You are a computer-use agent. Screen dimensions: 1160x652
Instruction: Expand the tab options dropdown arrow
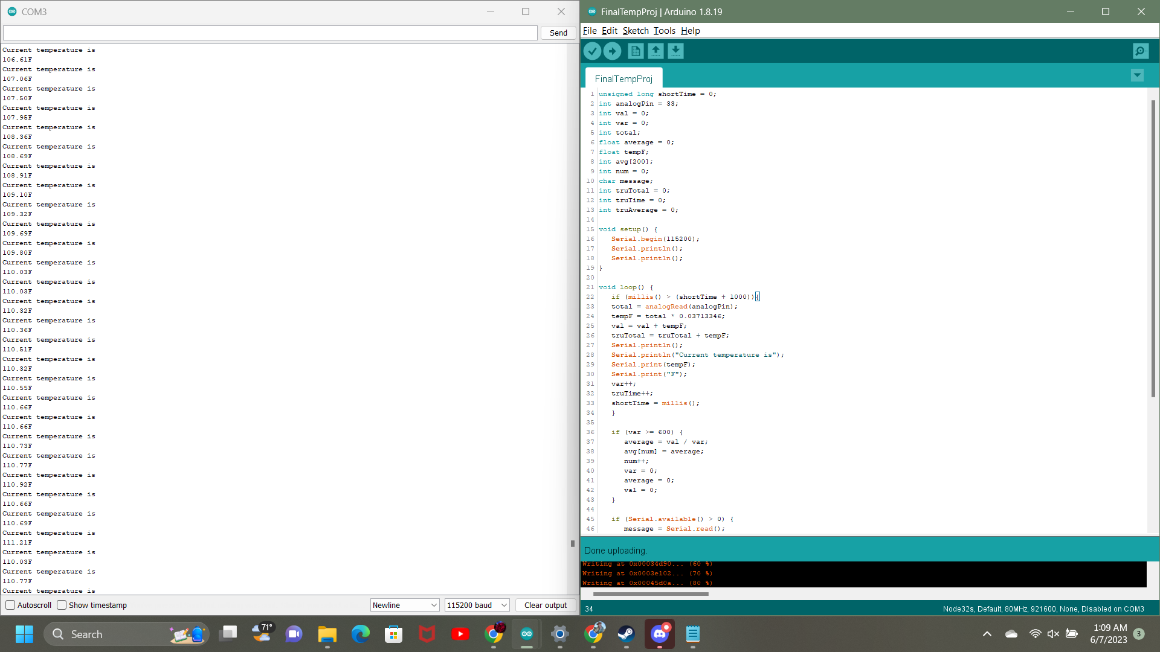(x=1137, y=75)
